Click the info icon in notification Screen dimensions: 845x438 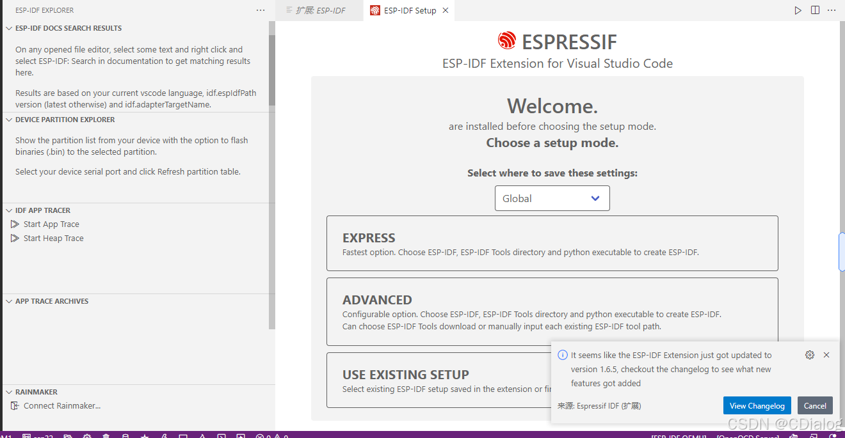563,355
